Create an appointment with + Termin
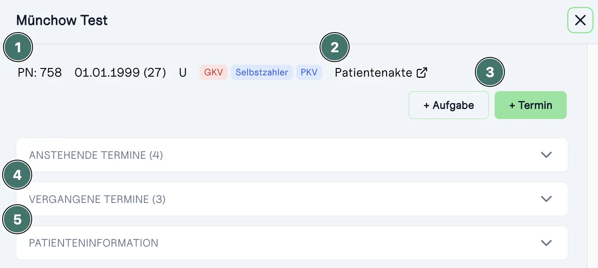This screenshot has height=268, width=598. (x=531, y=105)
